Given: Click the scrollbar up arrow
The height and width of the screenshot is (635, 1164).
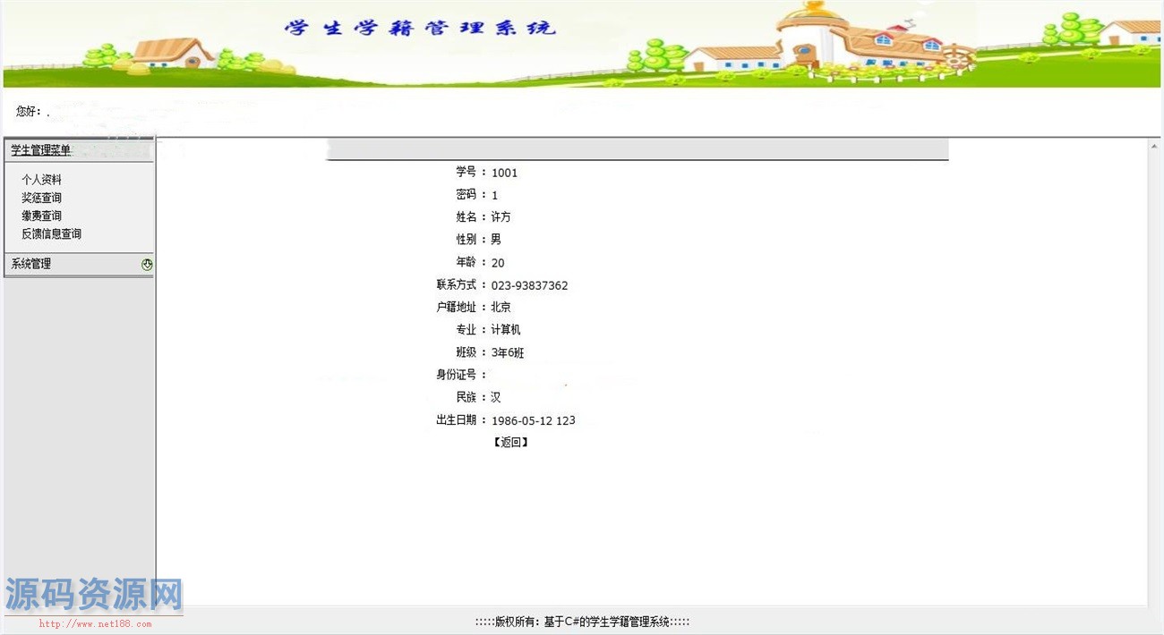Looking at the screenshot, I should pyautogui.click(x=1154, y=146).
